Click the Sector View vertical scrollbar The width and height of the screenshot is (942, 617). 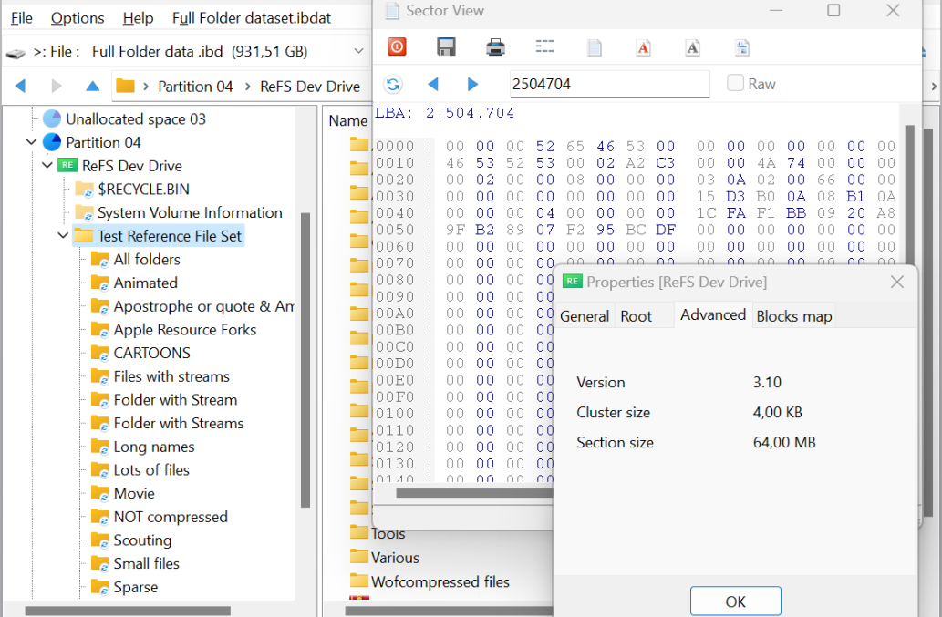pos(909,192)
